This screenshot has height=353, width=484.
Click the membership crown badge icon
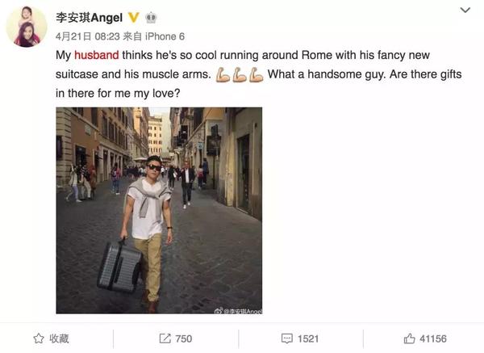point(151,18)
